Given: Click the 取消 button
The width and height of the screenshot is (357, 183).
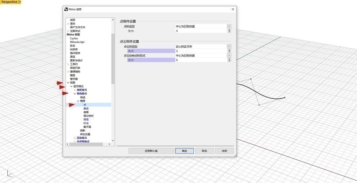Looking at the screenshot, I should click(x=205, y=151).
